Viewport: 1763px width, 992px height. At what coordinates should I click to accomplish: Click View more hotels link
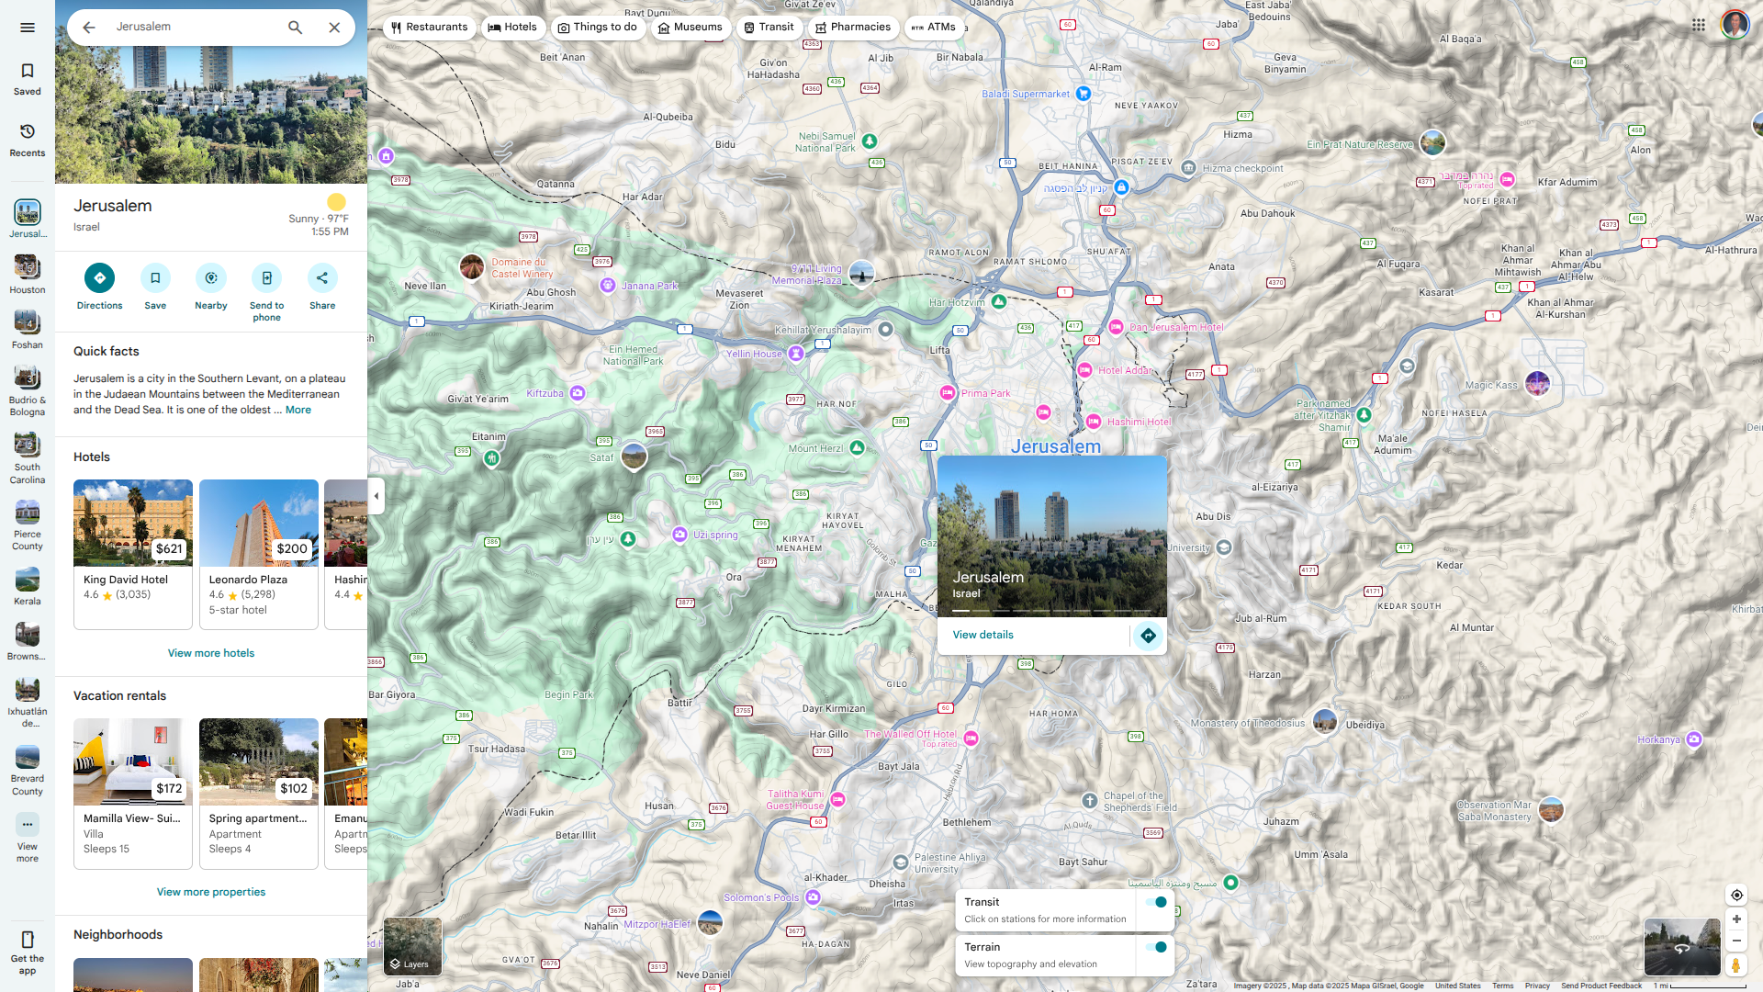pyautogui.click(x=211, y=653)
